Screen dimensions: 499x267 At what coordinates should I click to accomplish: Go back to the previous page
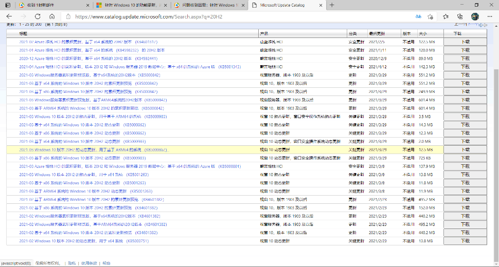tap(9, 16)
